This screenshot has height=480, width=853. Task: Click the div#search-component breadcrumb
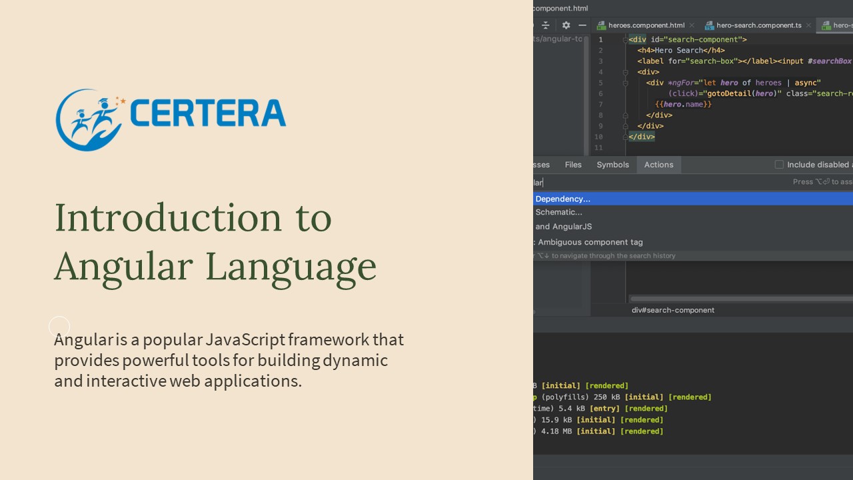pos(673,310)
